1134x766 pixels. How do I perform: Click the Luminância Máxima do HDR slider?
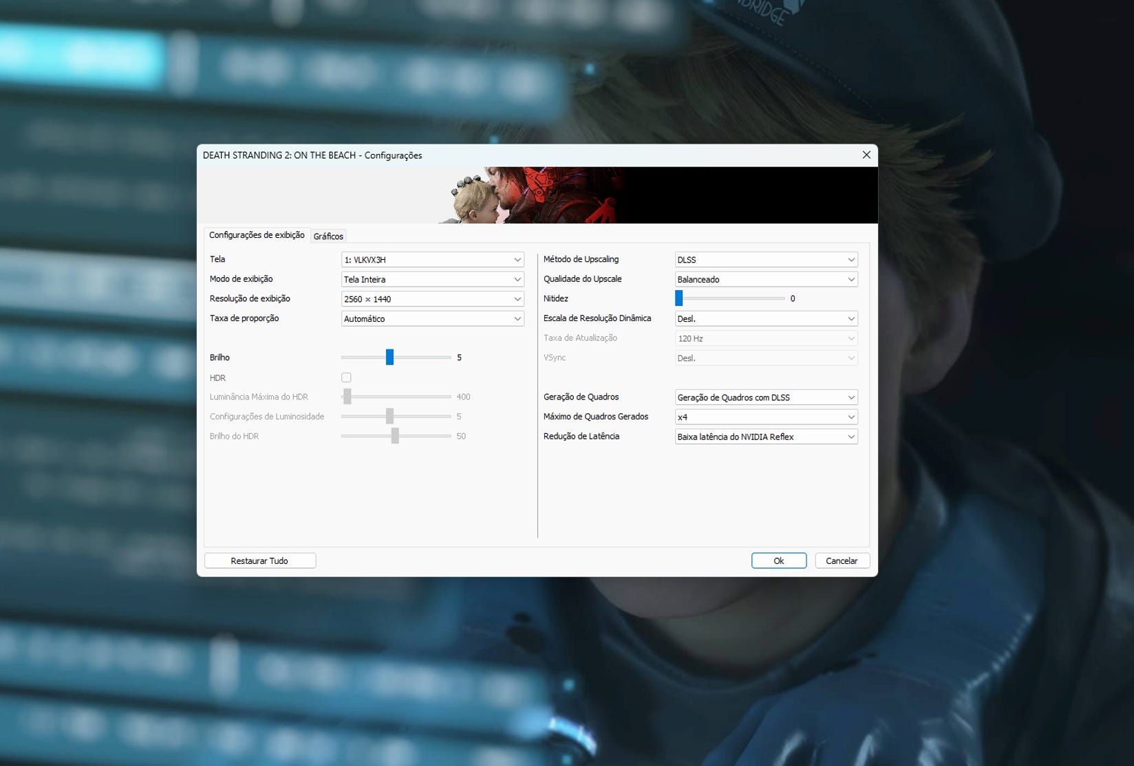pyautogui.click(x=396, y=397)
